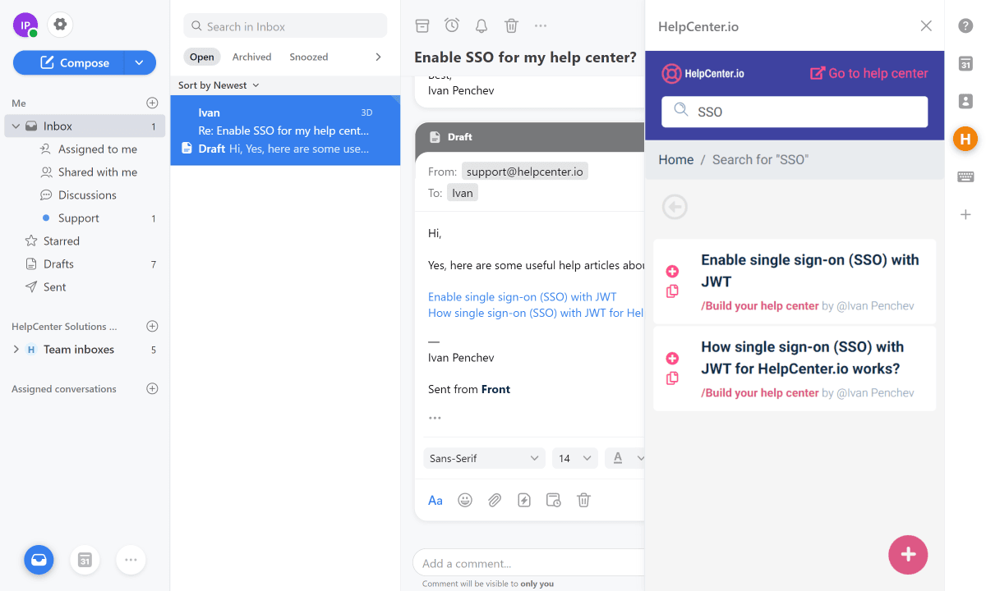Show more tabs with right chevron
This screenshot has height=591, width=986.
click(378, 57)
